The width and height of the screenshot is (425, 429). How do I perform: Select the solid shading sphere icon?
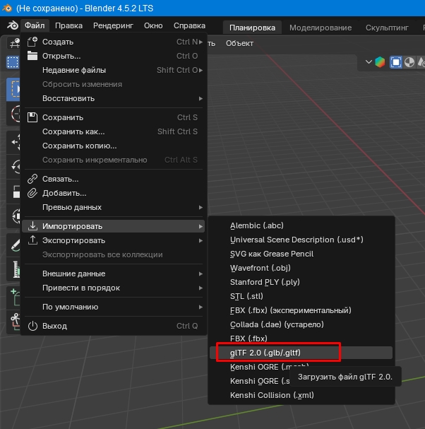click(409, 62)
